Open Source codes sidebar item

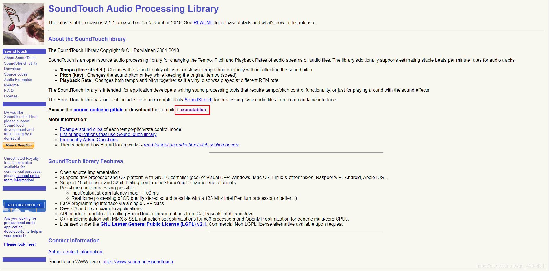tap(16, 74)
